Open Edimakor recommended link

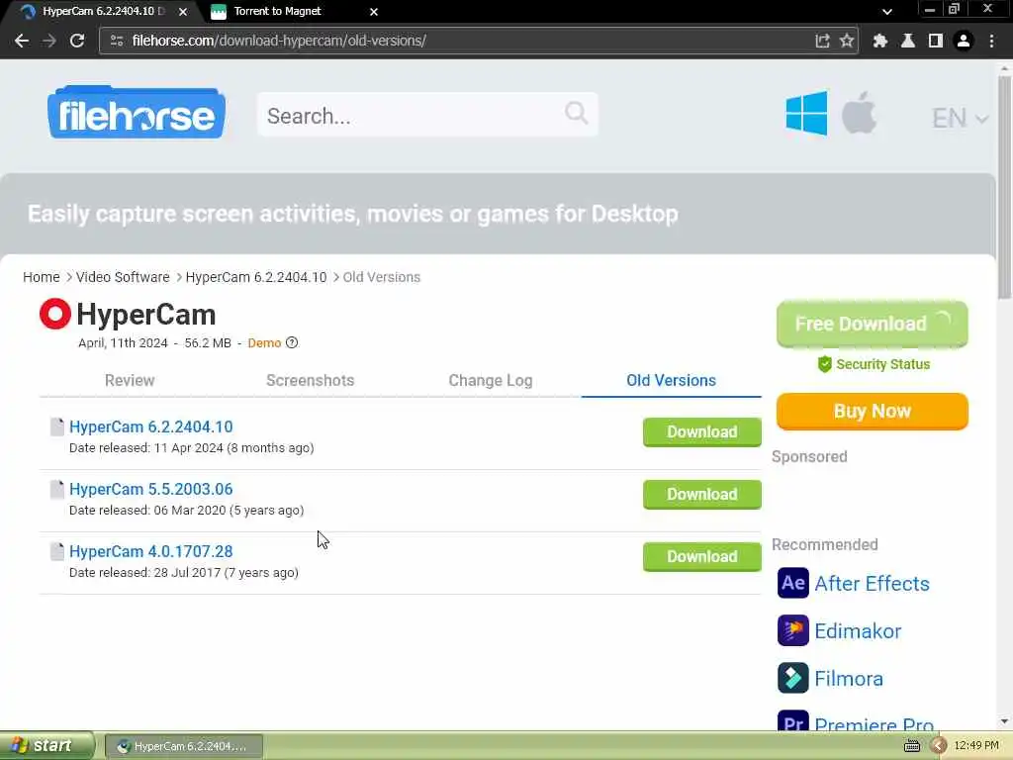click(858, 630)
